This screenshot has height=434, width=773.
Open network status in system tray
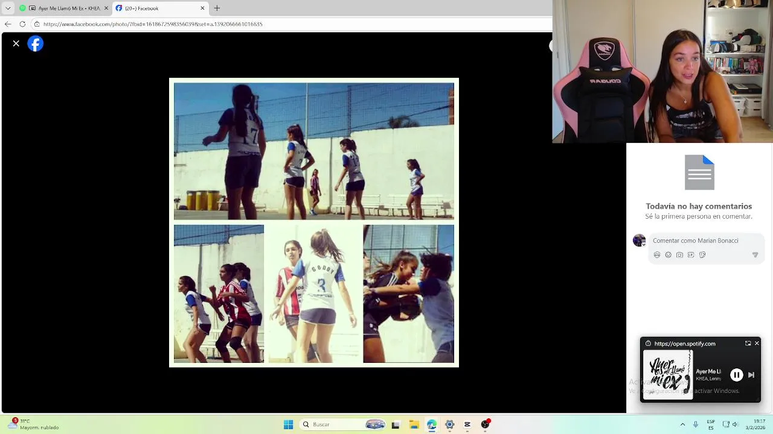click(x=726, y=424)
